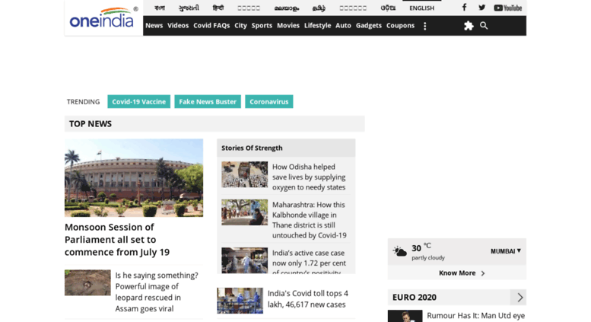The height and width of the screenshot is (322, 591).
Task: Click the Covid-19 Vaccine trending tag
Action: coord(138,101)
